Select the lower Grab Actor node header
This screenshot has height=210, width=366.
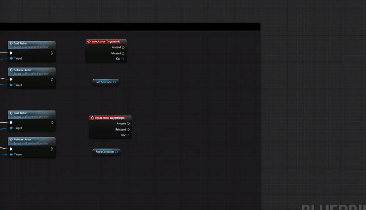[32, 115]
